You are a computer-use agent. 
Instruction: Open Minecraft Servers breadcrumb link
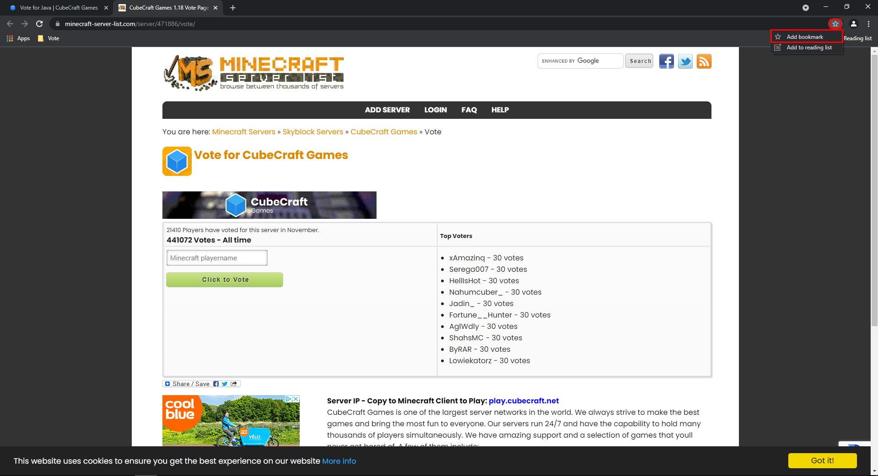pyautogui.click(x=244, y=132)
